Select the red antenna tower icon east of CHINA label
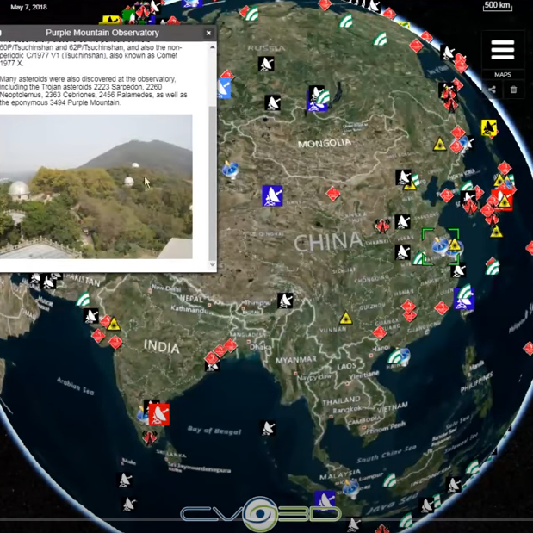 click(382, 226)
